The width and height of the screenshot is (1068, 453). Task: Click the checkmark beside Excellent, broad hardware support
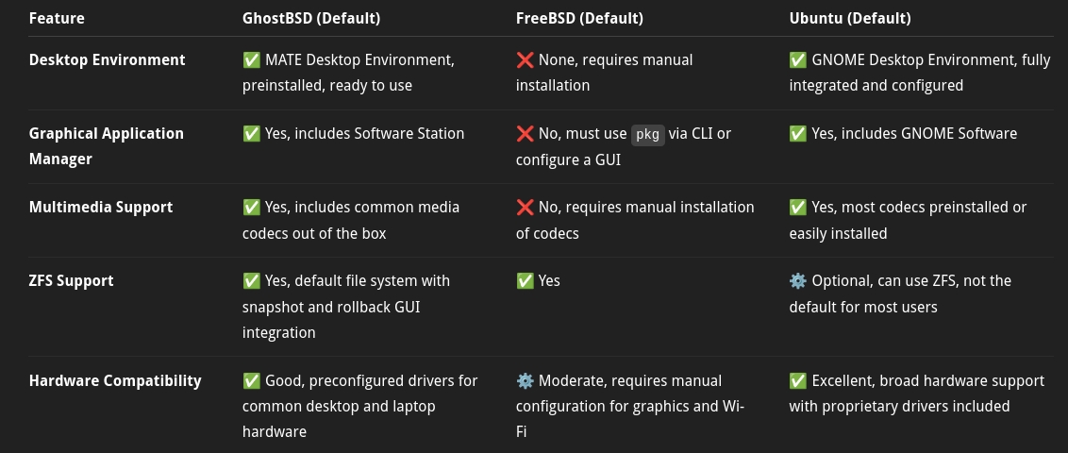[x=798, y=380]
